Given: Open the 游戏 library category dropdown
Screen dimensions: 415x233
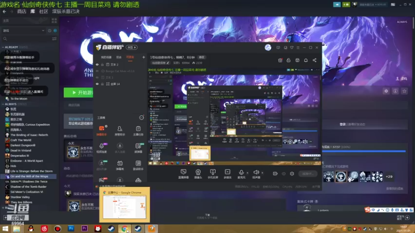Looking at the screenshot, I should tap(23, 31).
